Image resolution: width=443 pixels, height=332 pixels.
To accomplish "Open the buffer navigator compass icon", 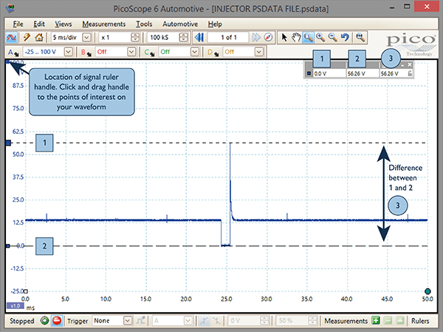I will tap(268, 38).
